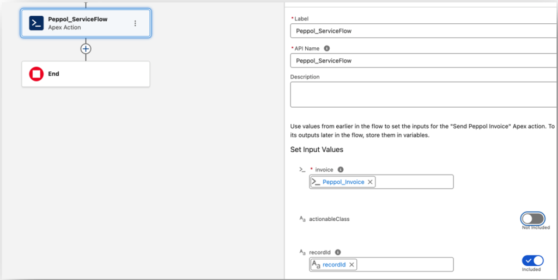
Task: Disable the recordId Included toggle
Action: [532, 260]
